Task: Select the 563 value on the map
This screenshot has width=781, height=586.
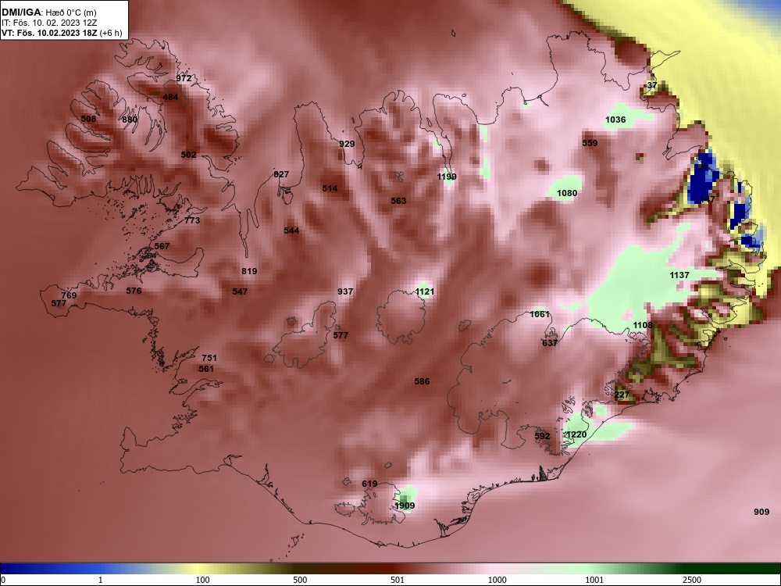Action: (398, 201)
